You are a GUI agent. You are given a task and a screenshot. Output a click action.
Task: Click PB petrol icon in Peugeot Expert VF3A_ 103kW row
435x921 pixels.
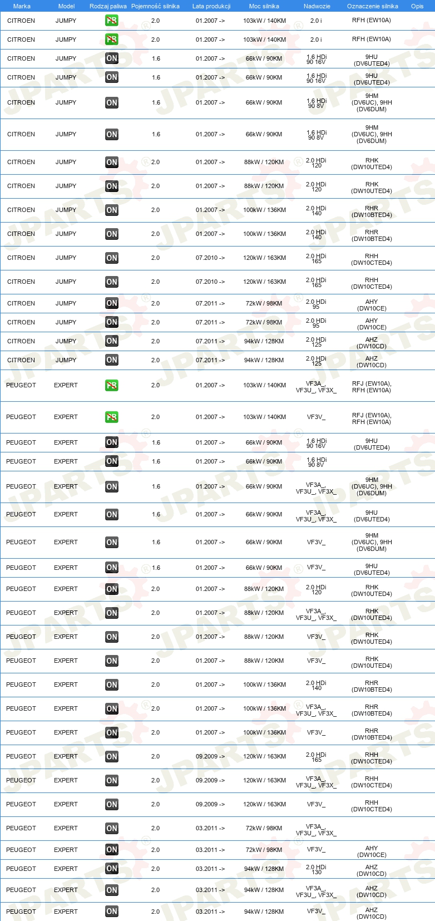112,385
